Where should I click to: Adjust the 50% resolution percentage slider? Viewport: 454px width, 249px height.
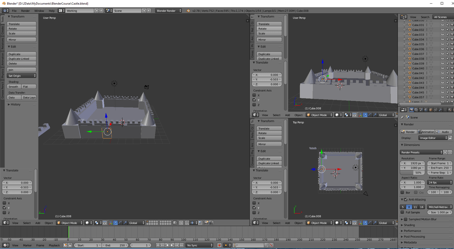(412, 173)
